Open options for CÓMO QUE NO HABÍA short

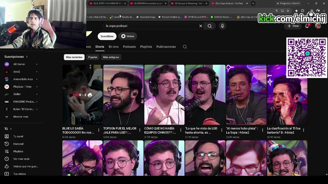[x=181, y=130]
